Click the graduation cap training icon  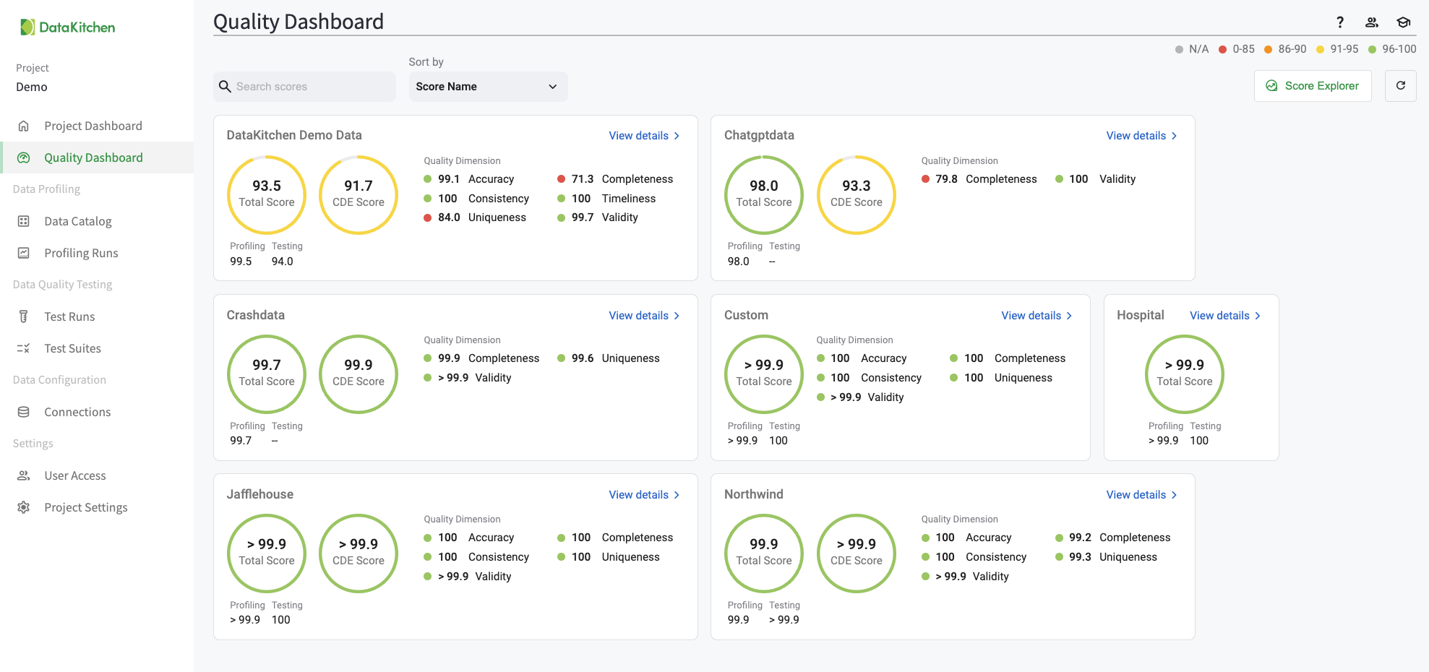[x=1403, y=22]
